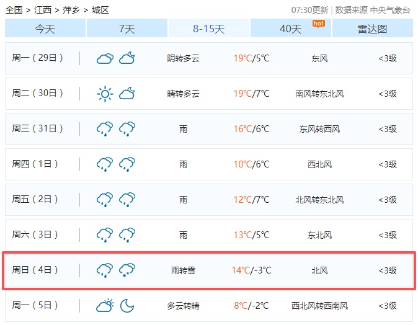Click the 阴转多云 weather description
Screen dimensions: 418x325
click(184, 58)
